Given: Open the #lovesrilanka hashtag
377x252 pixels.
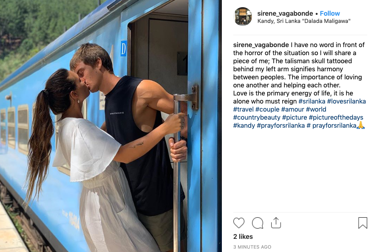Looking at the screenshot, I should (346, 101).
